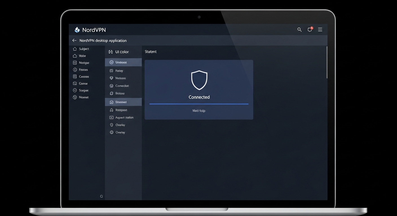
Task: Click the Statent heading
Action: (x=151, y=52)
